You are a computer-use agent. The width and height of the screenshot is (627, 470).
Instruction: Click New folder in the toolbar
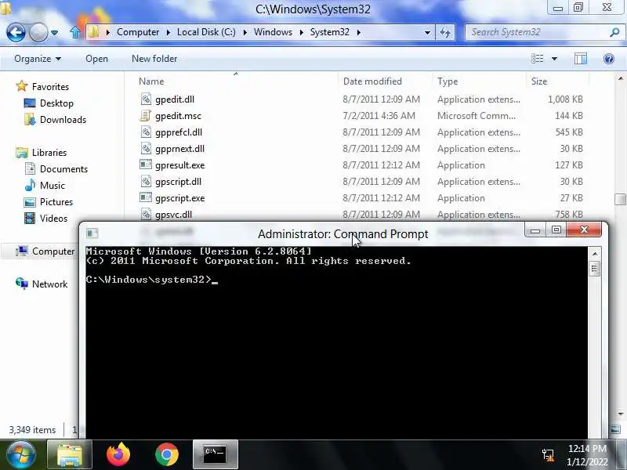pos(154,59)
